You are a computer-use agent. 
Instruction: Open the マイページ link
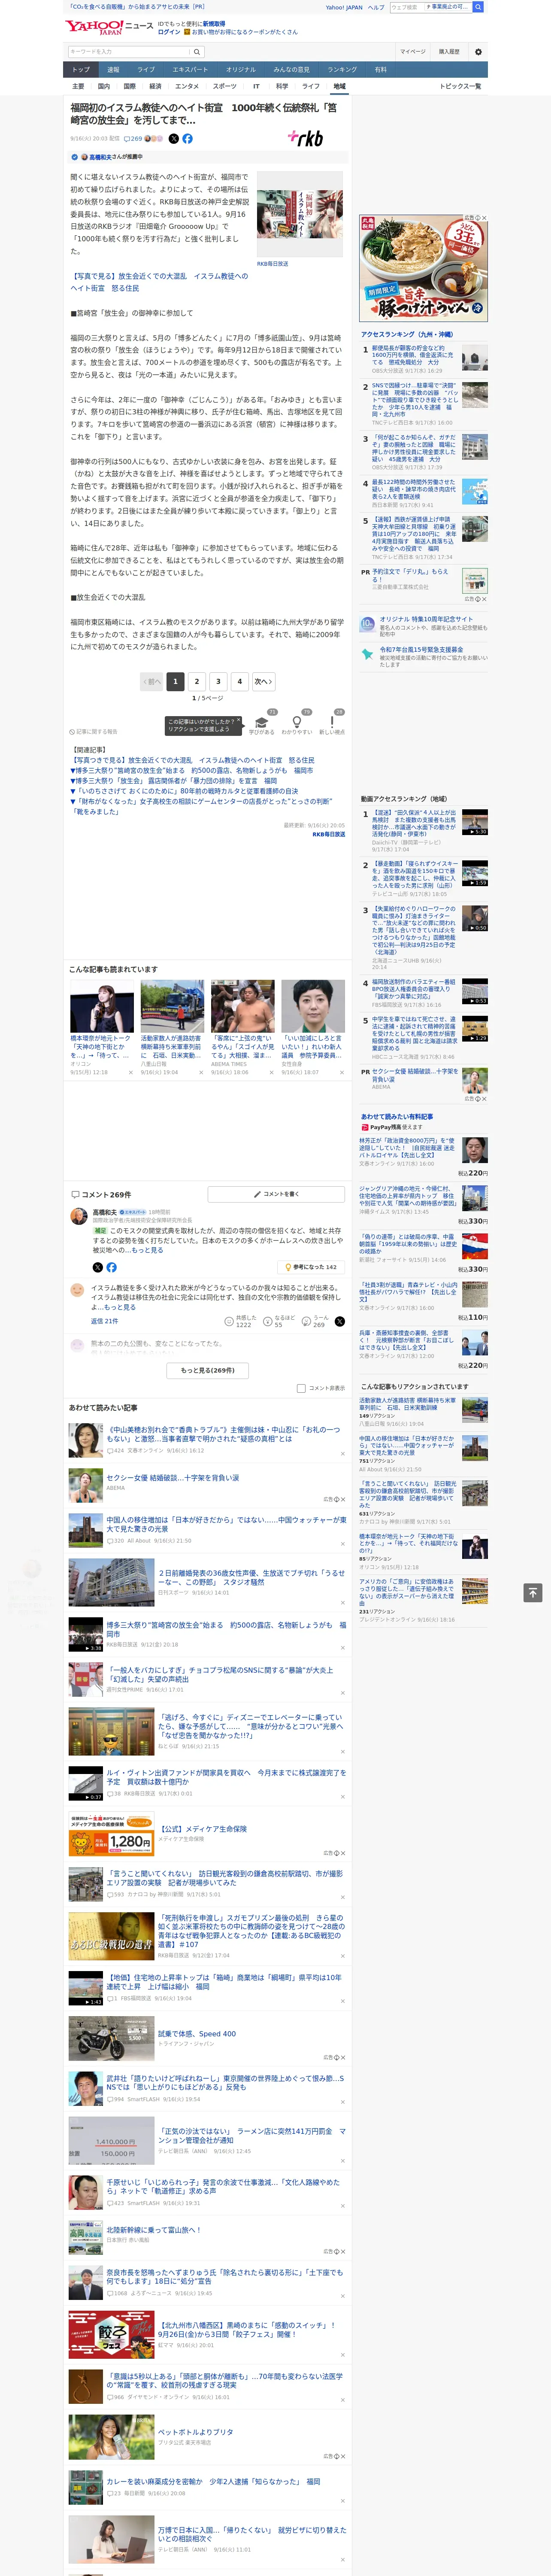[412, 52]
